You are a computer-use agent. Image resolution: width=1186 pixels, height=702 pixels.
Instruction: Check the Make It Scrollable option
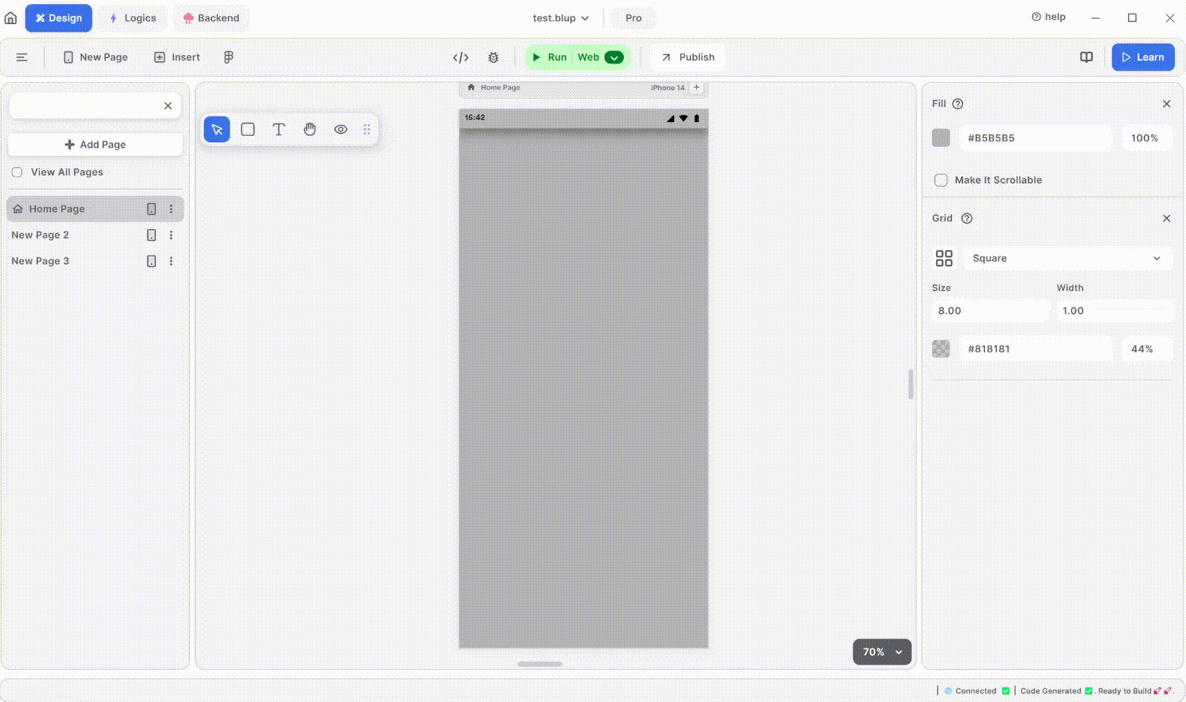tap(940, 180)
